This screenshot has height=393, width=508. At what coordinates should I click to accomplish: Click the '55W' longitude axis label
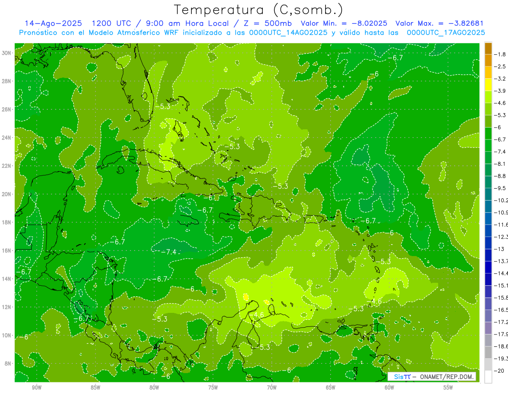(x=448, y=388)
